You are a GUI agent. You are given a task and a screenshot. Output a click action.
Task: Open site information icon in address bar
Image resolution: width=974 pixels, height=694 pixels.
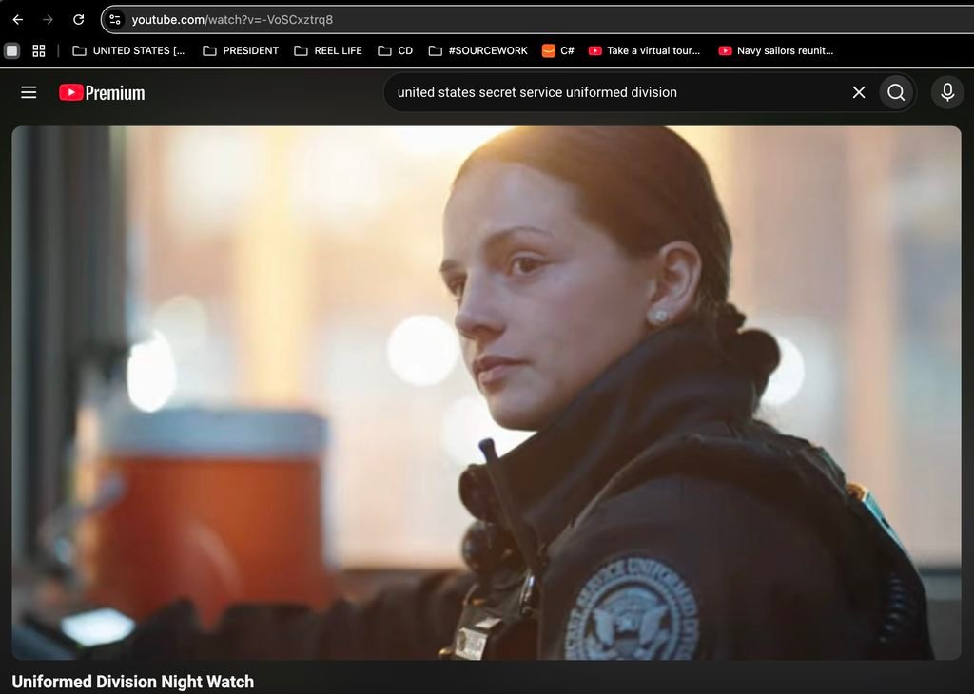(x=115, y=20)
